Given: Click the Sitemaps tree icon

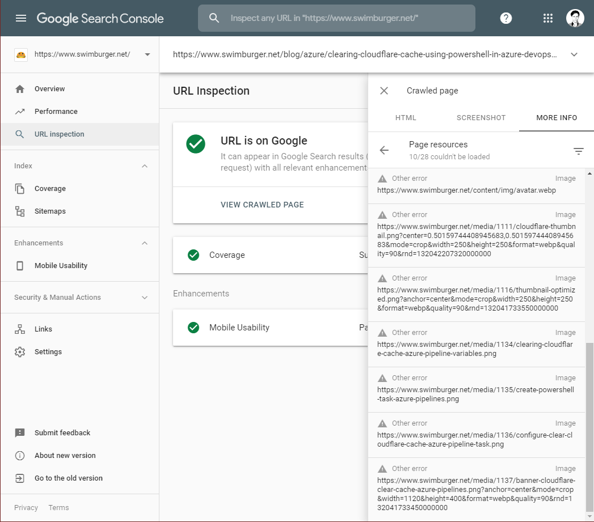Looking at the screenshot, I should coord(20,211).
